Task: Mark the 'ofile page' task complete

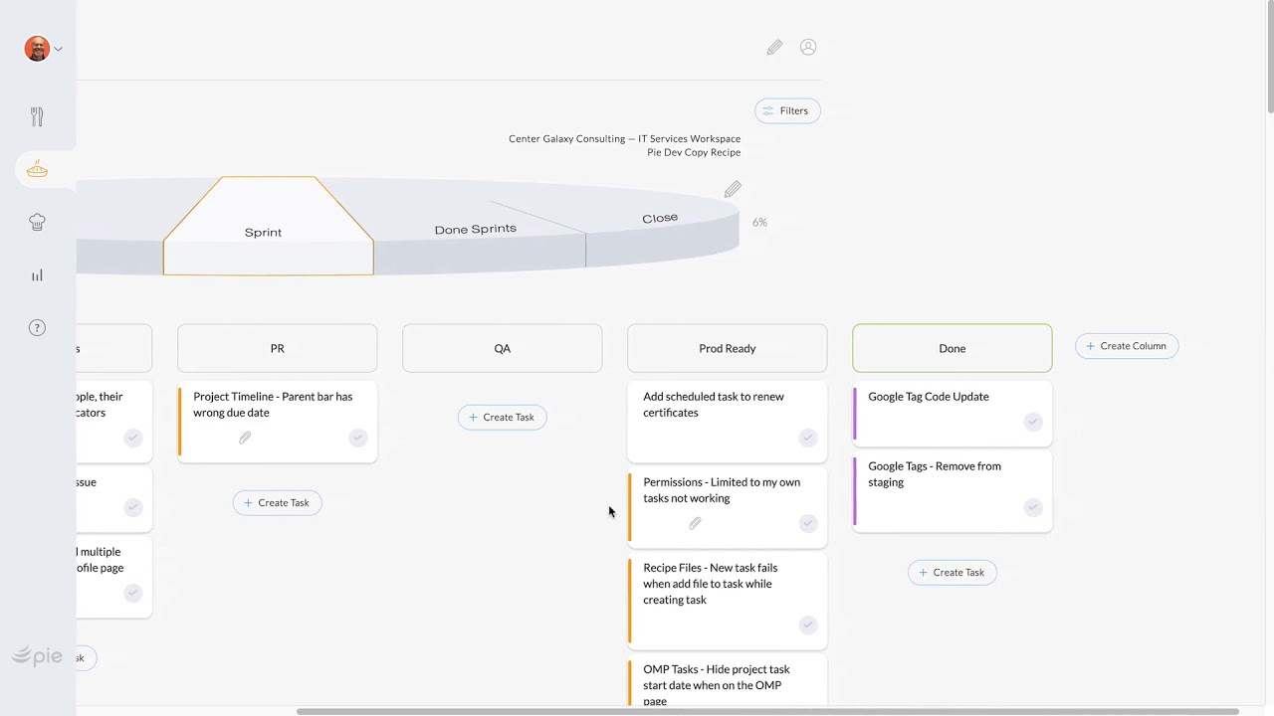Action: coord(133,593)
